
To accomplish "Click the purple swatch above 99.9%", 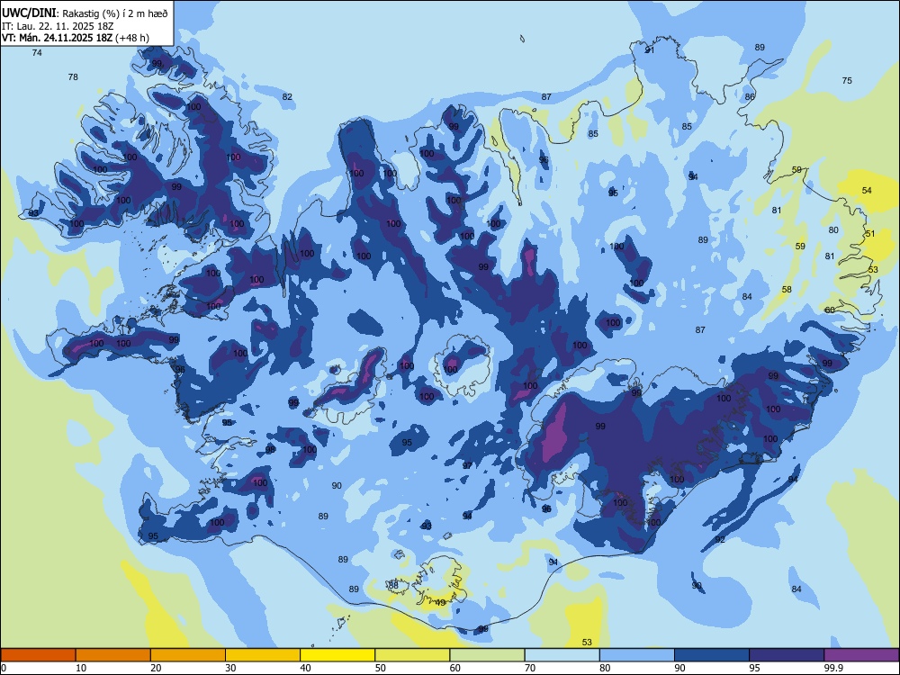I will pyautogui.click(x=861, y=655).
